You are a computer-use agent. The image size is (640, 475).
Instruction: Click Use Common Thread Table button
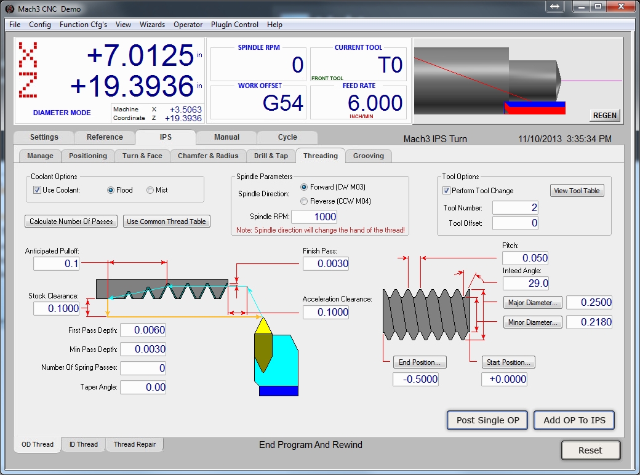[166, 221]
